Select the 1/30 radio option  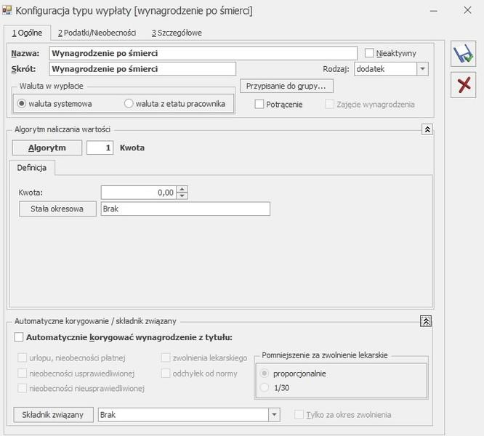(x=265, y=387)
